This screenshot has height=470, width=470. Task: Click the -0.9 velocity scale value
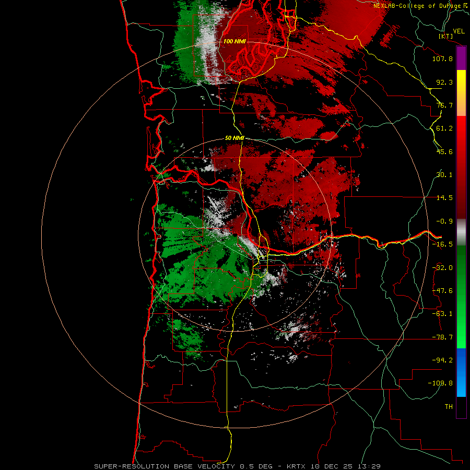tap(444, 221)
